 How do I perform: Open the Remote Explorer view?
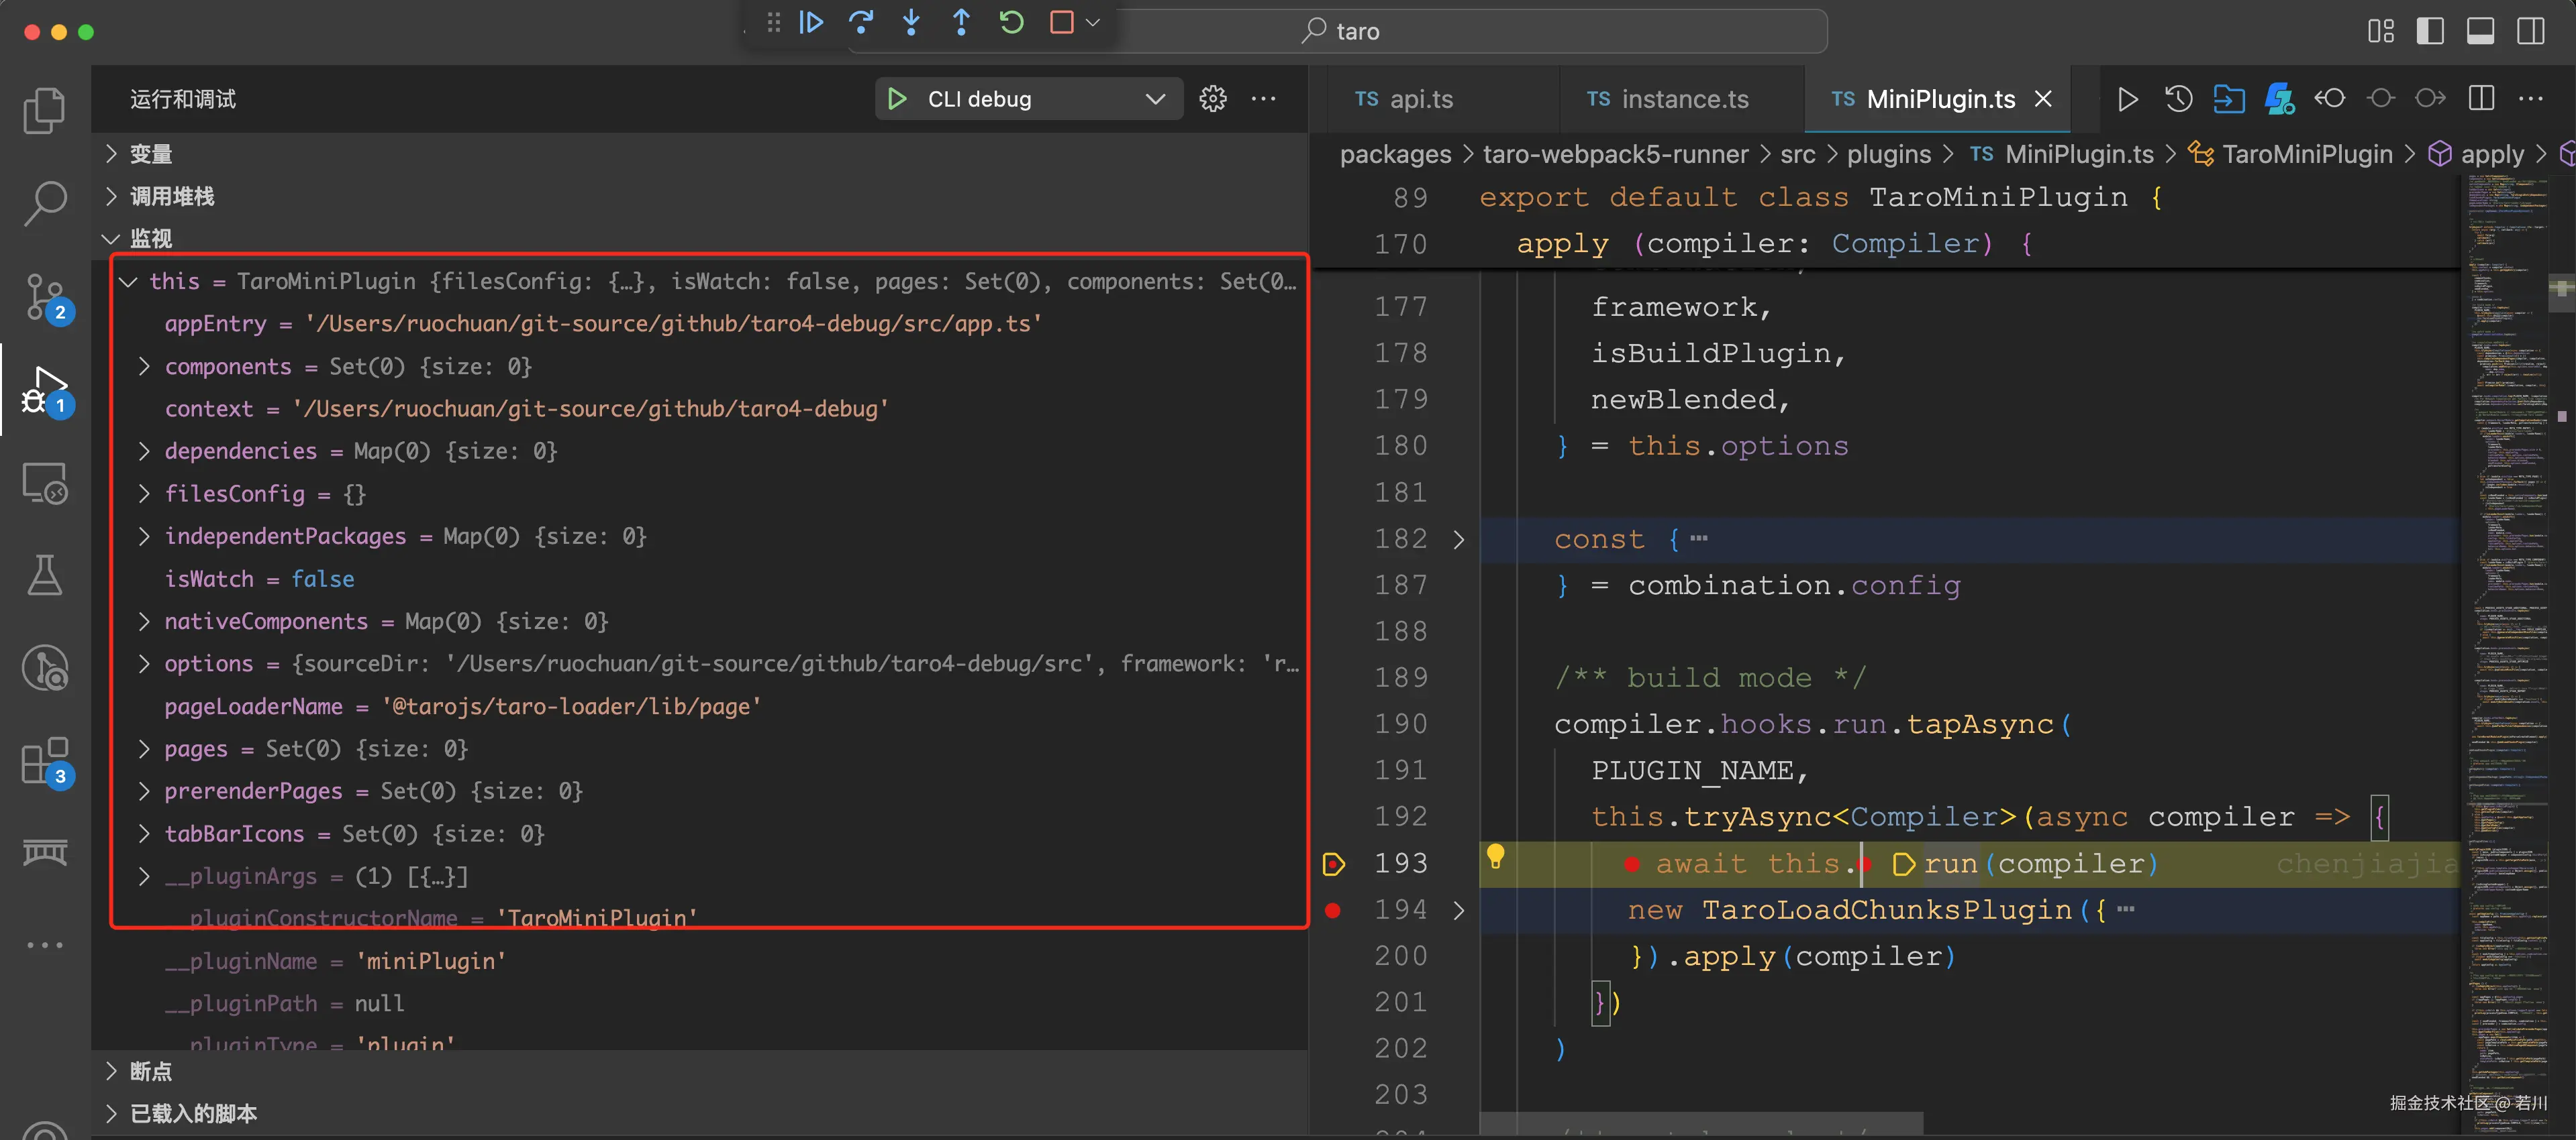click(x=45, y=483)
